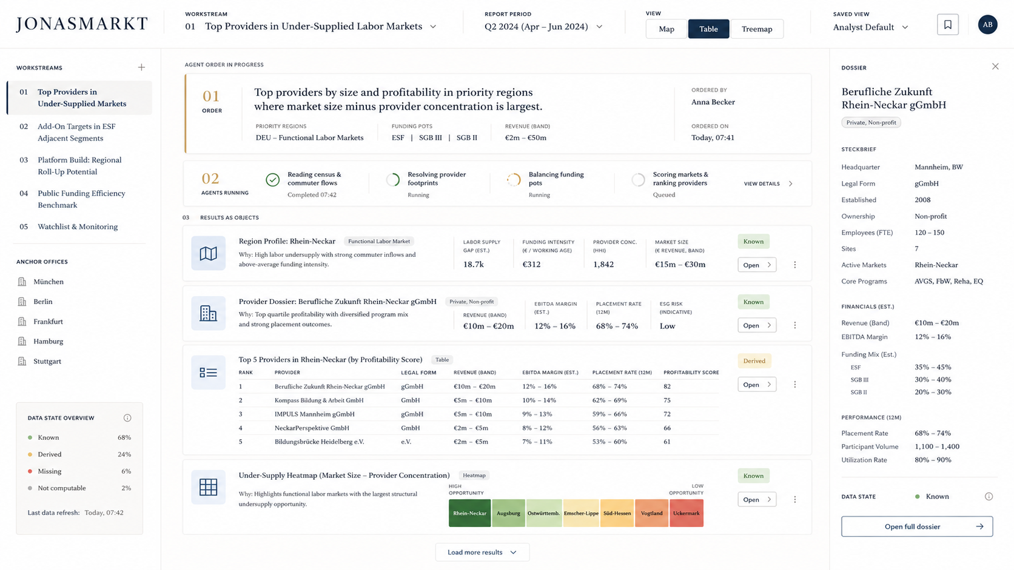Open the Report Period Q2 2024 dropdown
Viewport: 1014px width, 570px height.
[543, 27]
